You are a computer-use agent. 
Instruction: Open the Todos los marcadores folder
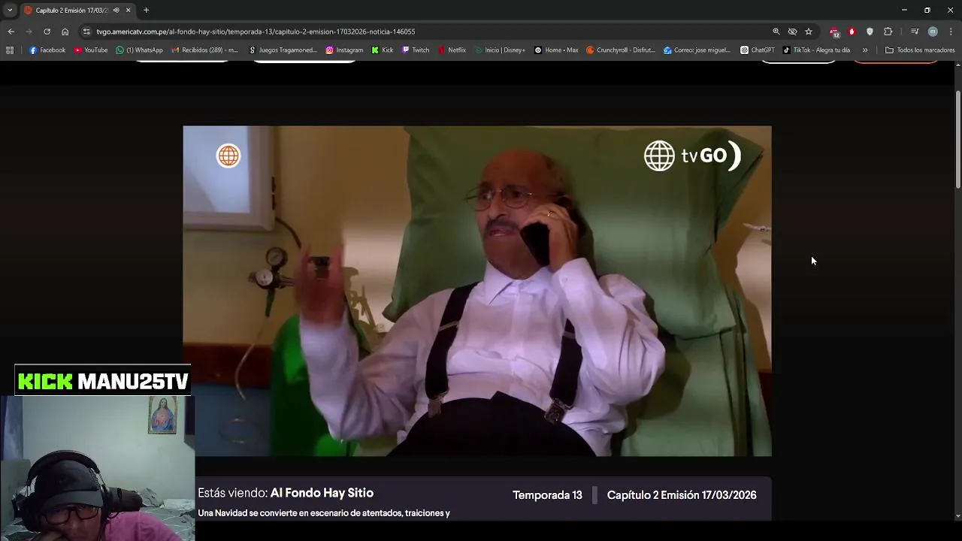[920, 50]
